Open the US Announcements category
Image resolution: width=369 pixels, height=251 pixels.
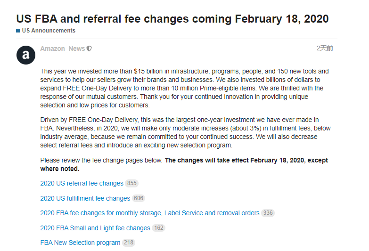pos(49,31)
